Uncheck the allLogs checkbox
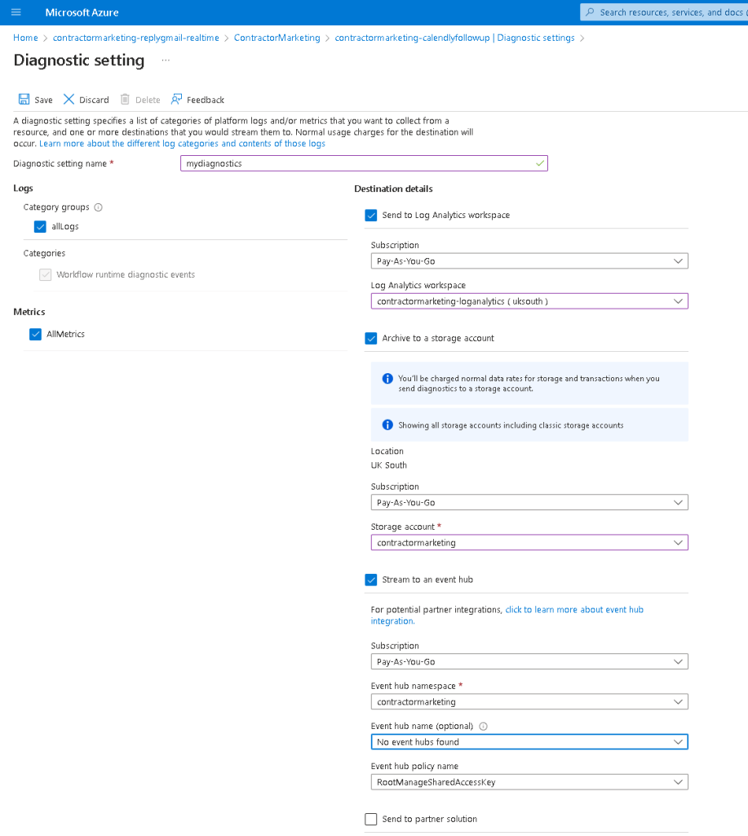Viewport: 748px width, 836px height. (40, 227)
